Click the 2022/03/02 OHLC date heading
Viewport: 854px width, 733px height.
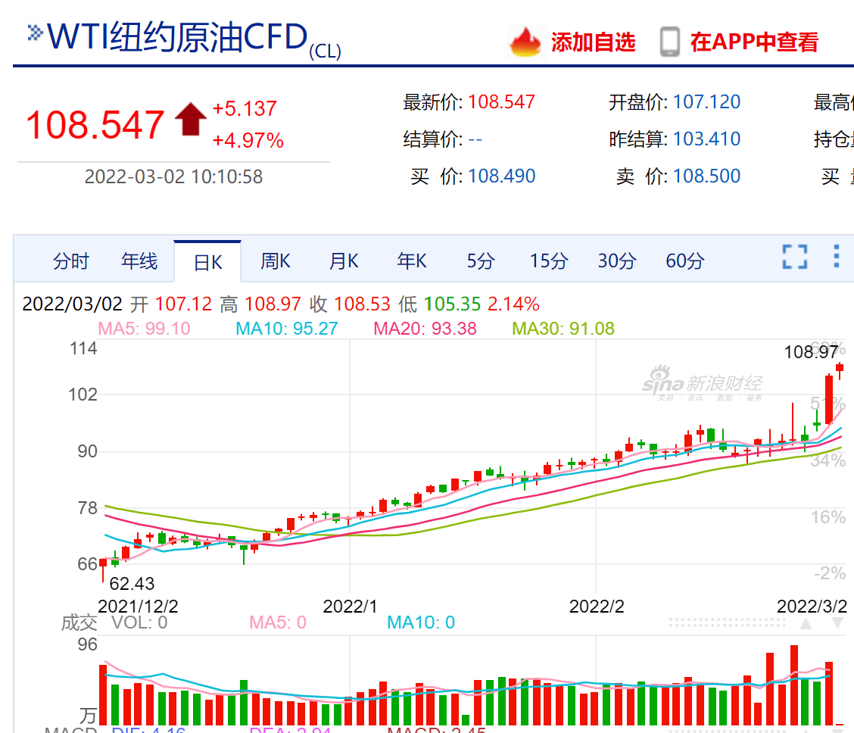click(x=73, y=304)
